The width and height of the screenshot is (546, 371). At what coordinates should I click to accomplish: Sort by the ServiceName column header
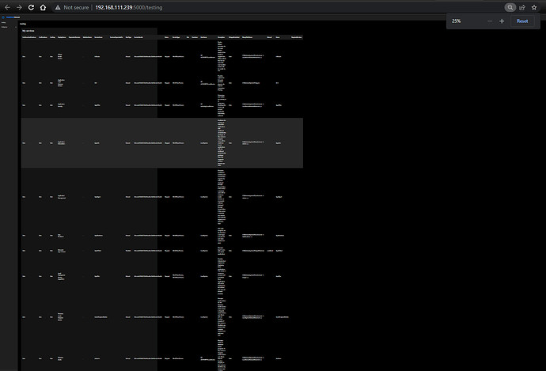[x=98, y=37]
